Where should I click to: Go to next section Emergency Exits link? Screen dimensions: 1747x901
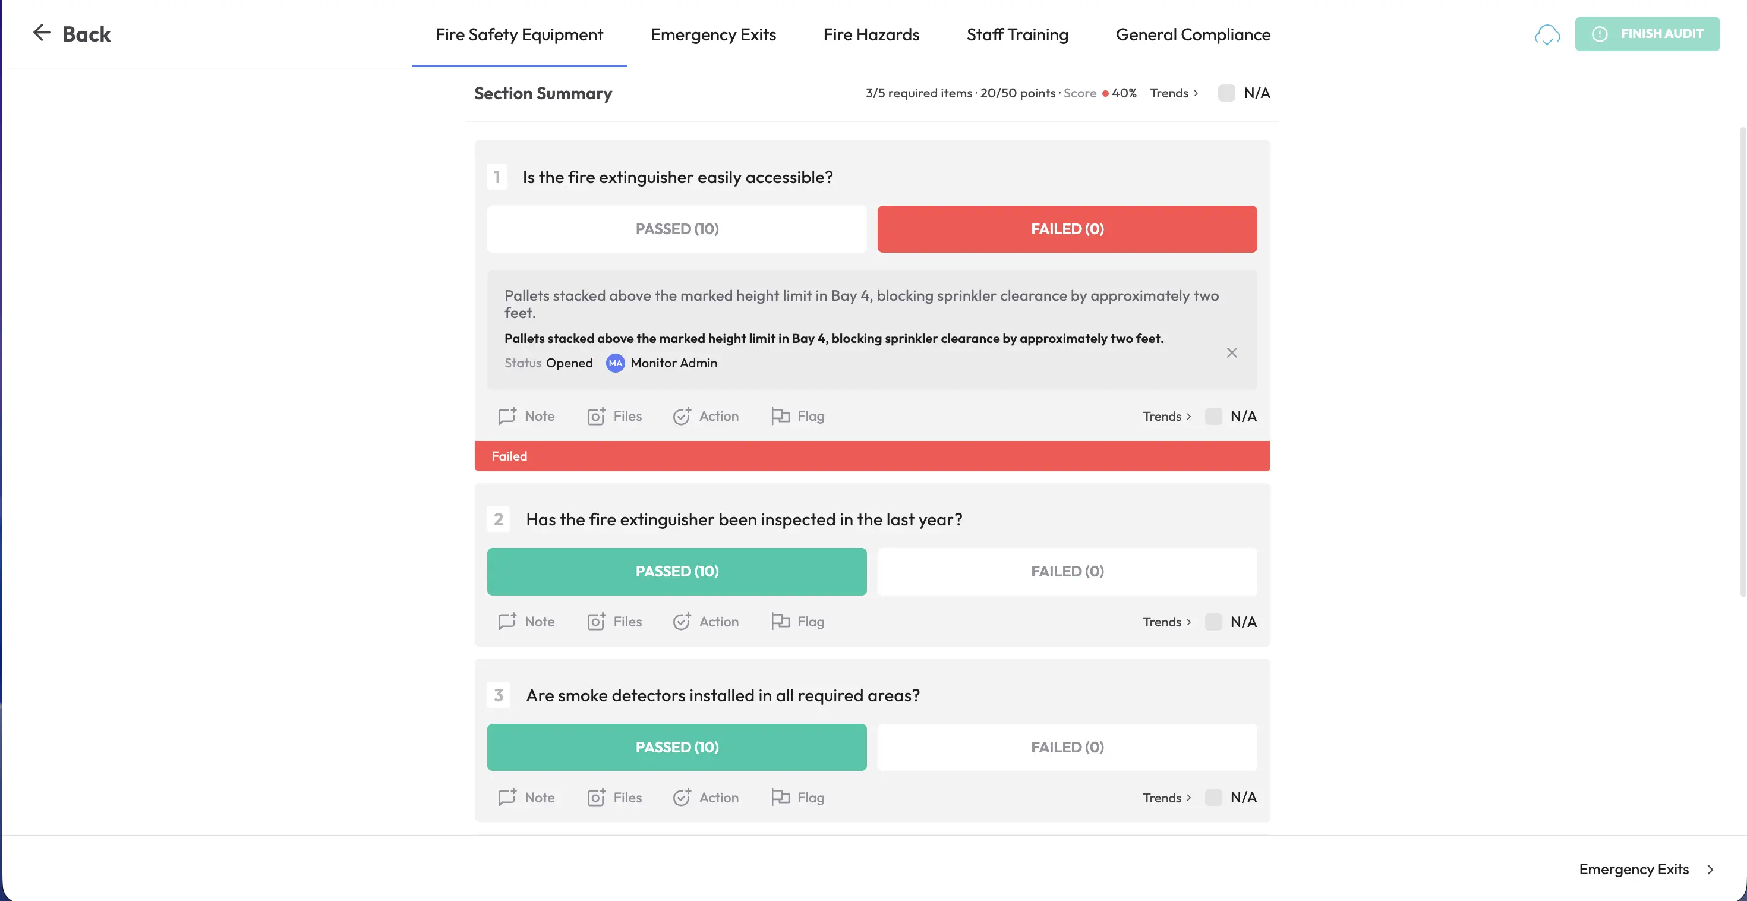(1645, 869)
